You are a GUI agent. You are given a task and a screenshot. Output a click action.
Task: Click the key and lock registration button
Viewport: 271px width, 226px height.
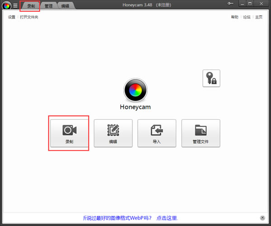[x=211, y=78]
